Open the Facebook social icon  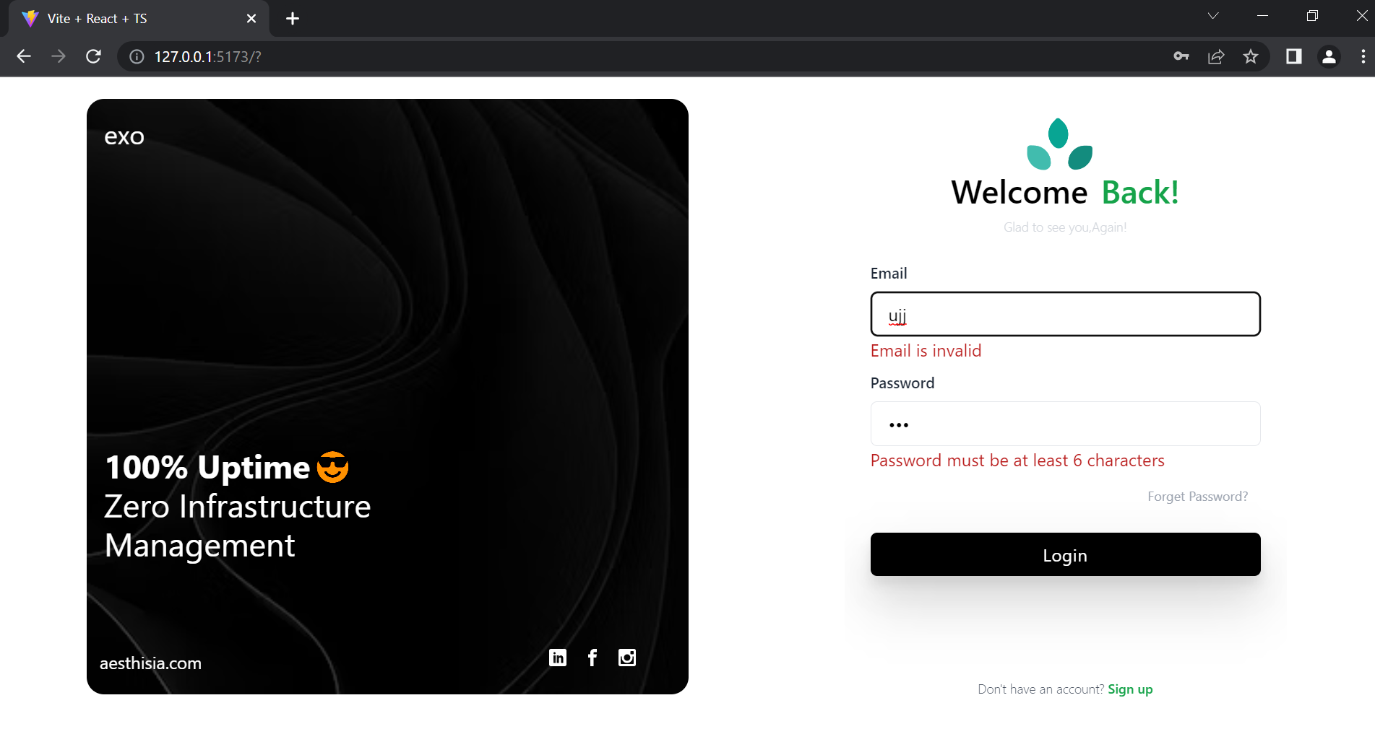[592, 658]
